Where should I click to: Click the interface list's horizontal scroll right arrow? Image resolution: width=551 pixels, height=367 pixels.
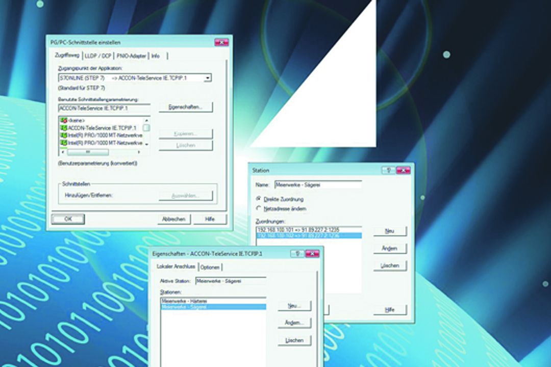tap(139, 152)
